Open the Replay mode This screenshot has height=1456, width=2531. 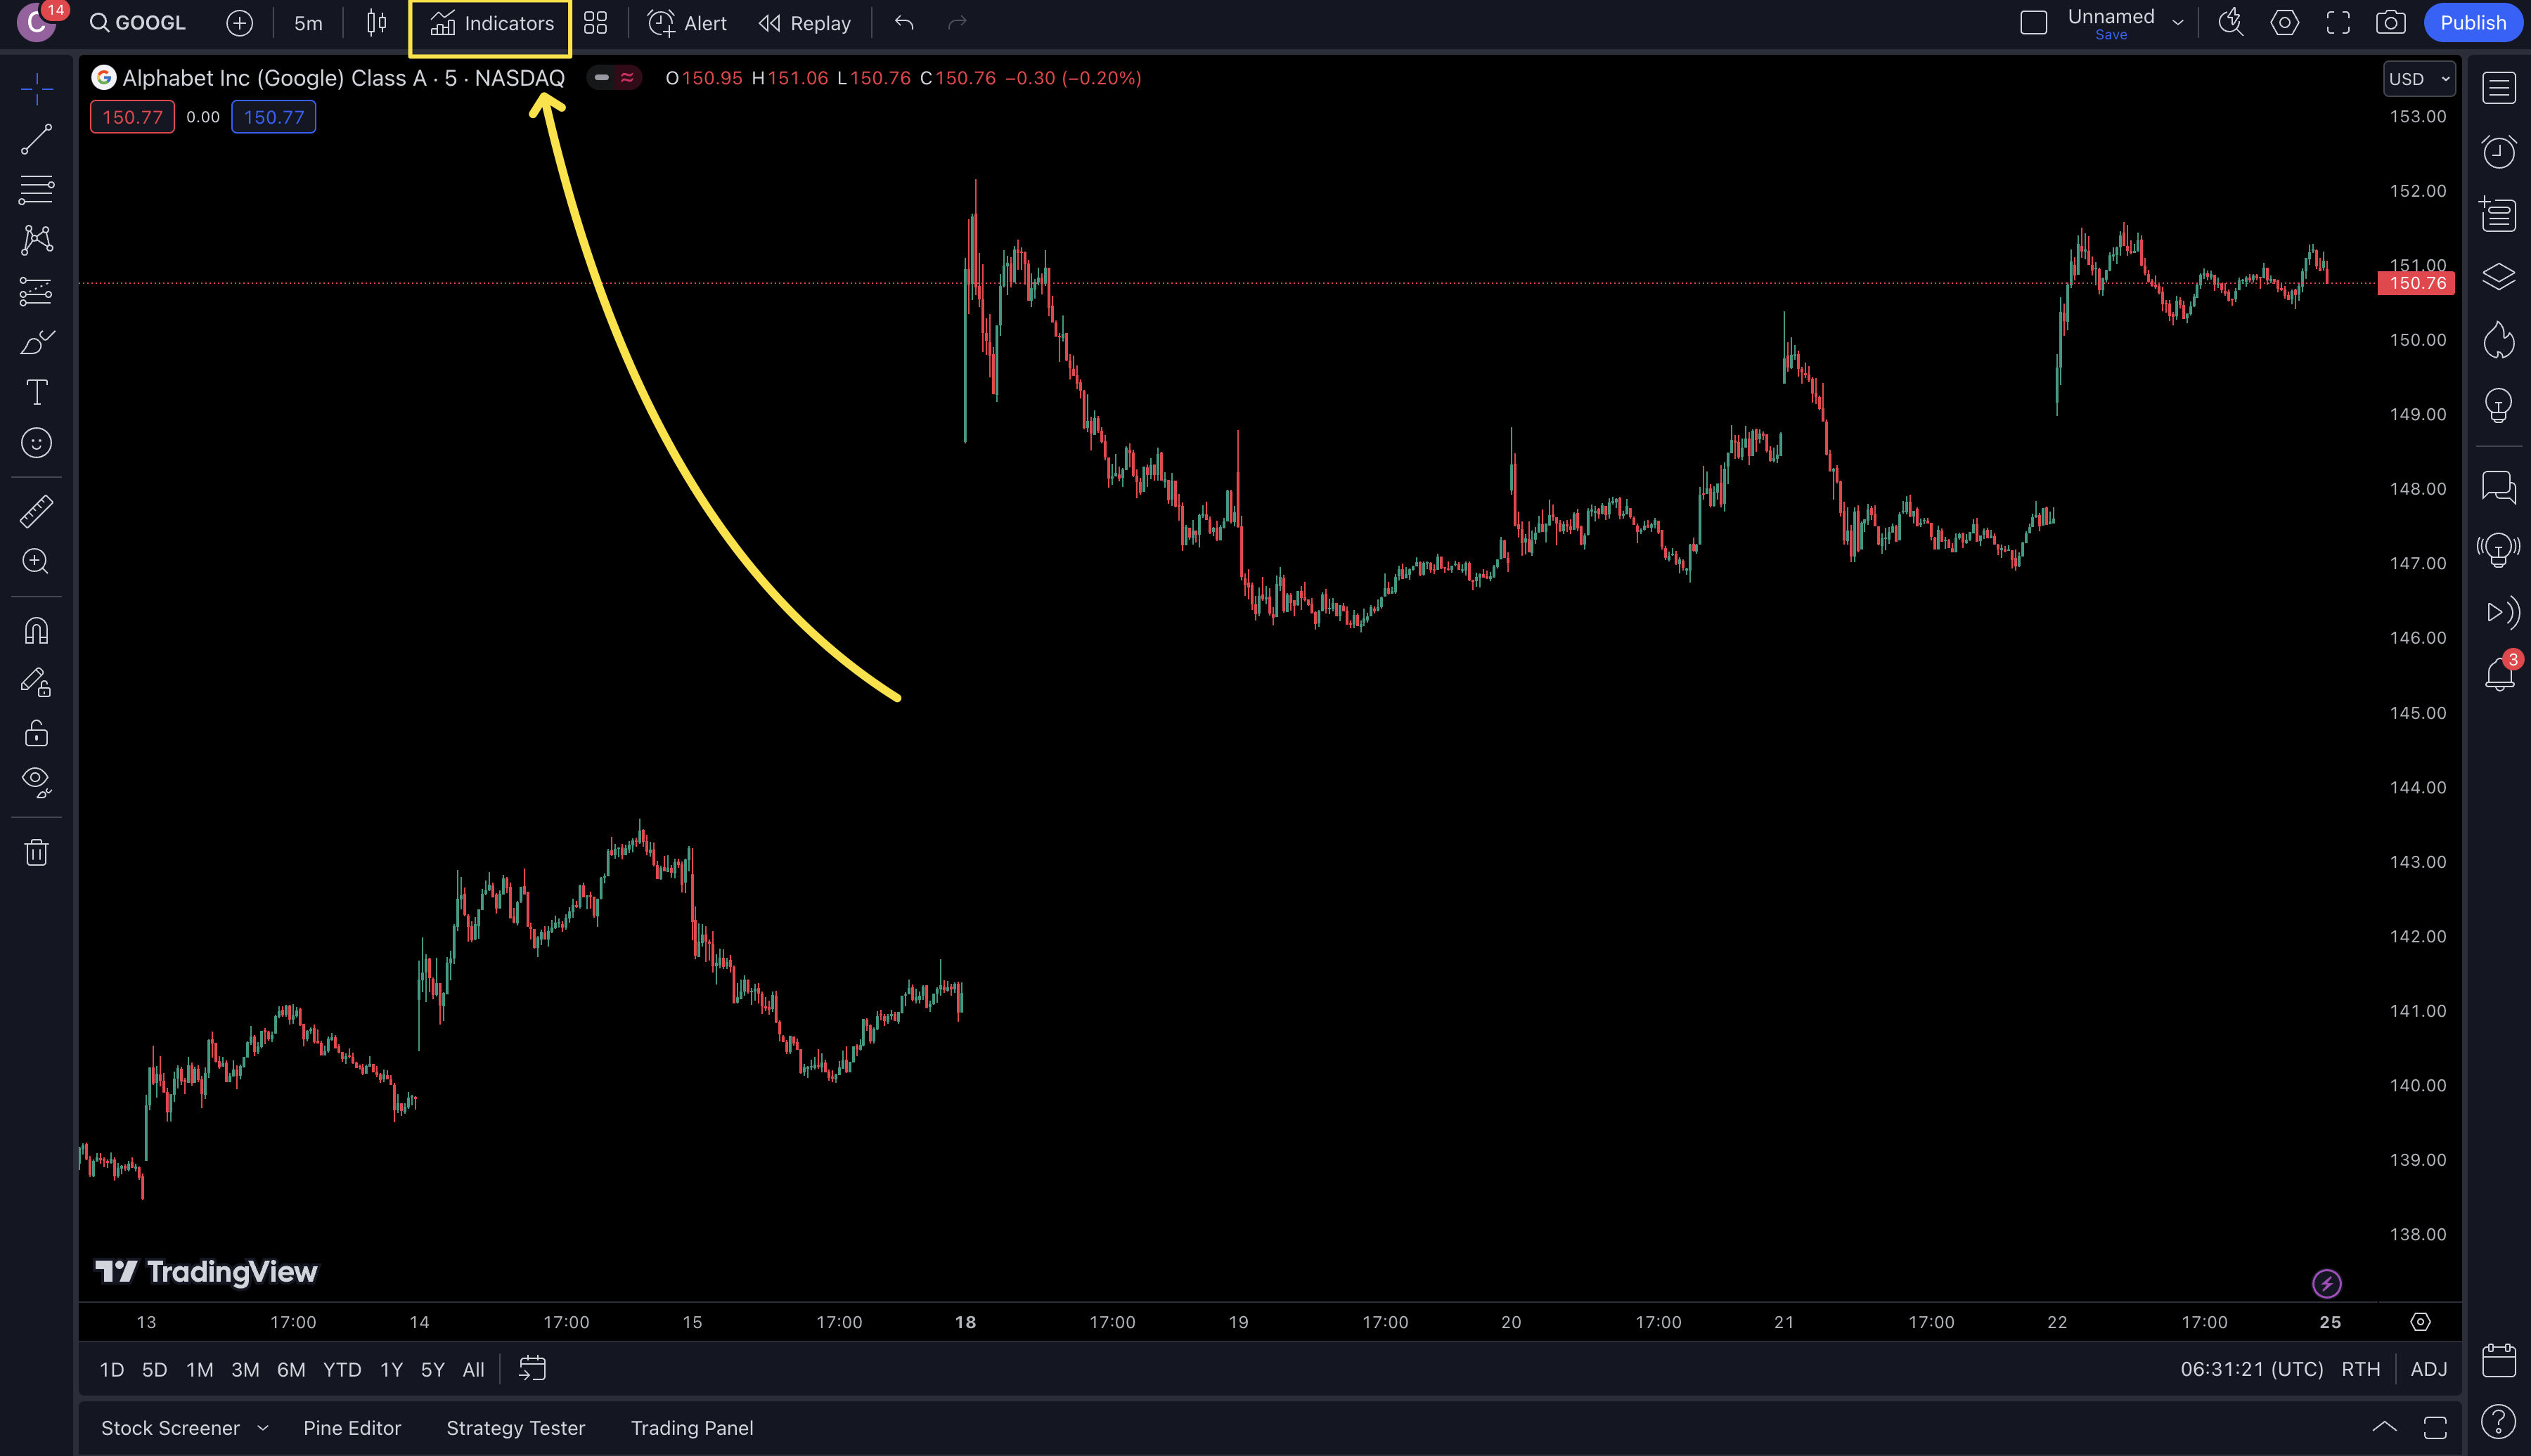click(x=805, y=22)
